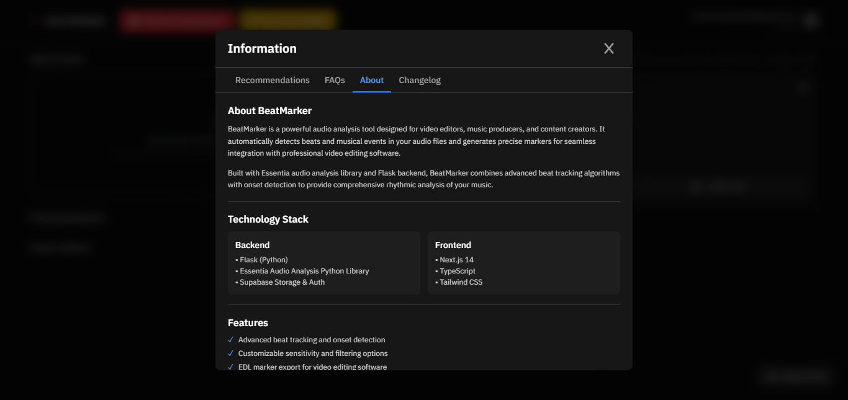Click "Customizable sensitivity and filtering options" feature
Viewport: 848px width, 400px height.
(313, 353)
